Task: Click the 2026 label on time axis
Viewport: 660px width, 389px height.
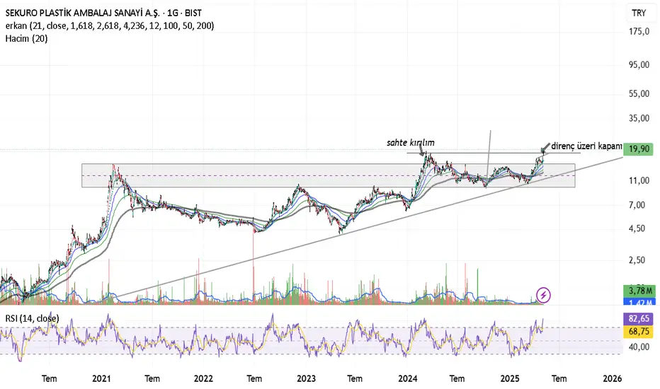Action: pyautogui.click(x=612, y=378)
